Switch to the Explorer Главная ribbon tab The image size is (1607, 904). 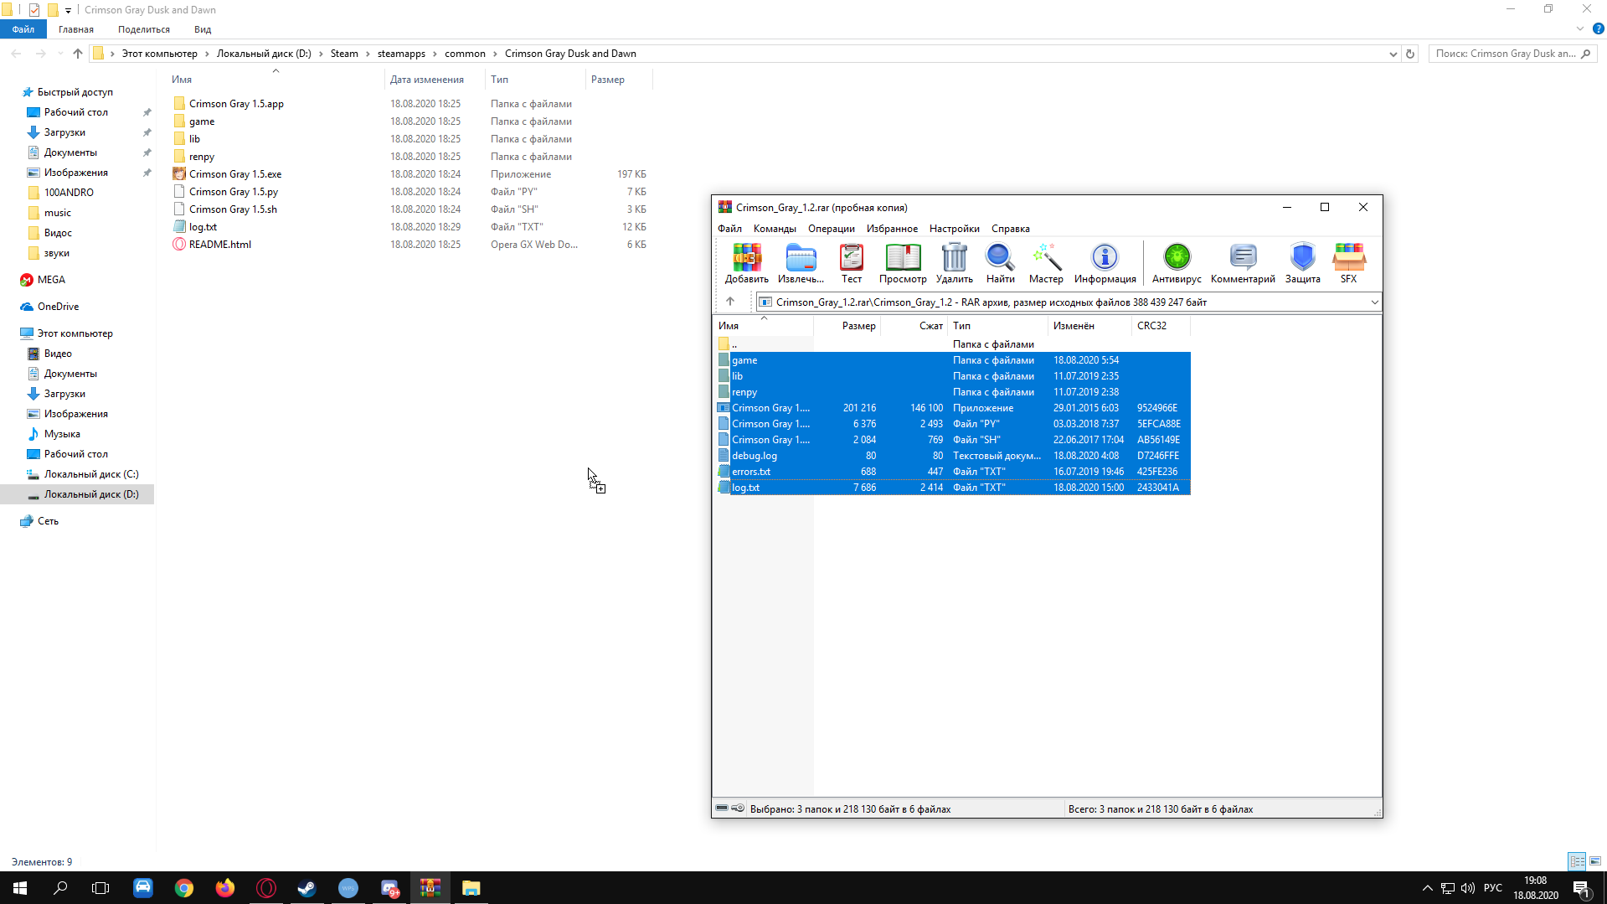pyautogui.click(x=76, y=29)
